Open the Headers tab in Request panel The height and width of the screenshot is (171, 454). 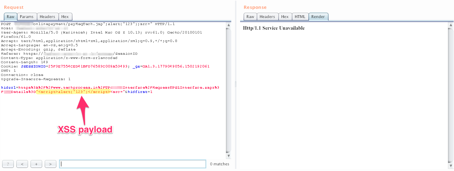tap(47, 17)
